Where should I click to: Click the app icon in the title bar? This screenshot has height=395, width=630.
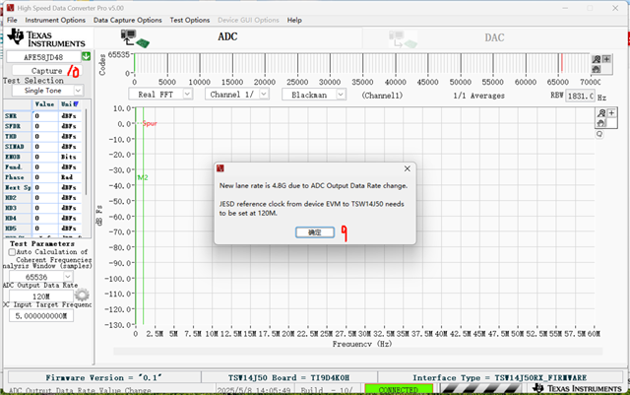pos(10,8)
